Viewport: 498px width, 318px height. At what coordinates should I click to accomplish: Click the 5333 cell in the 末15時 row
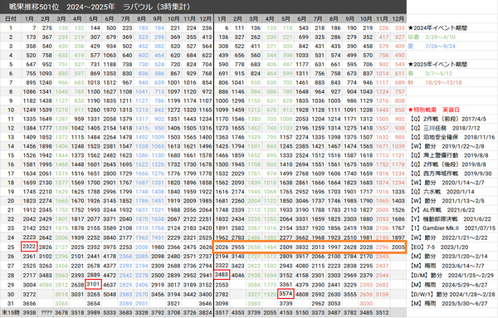(x=110, y=312)
